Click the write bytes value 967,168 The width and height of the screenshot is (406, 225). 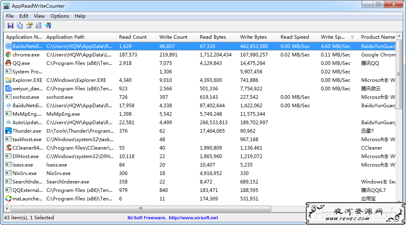point(249,140)
